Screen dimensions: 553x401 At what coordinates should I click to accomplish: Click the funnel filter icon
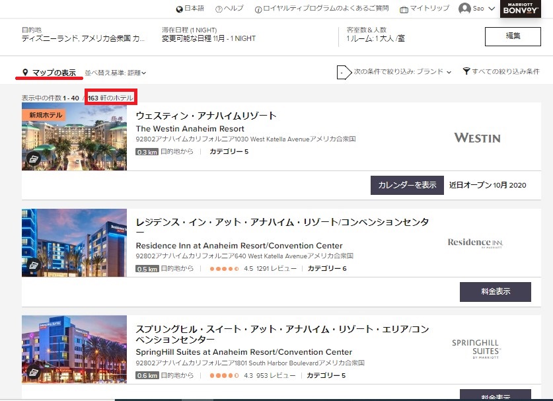(x=466, y=71)
